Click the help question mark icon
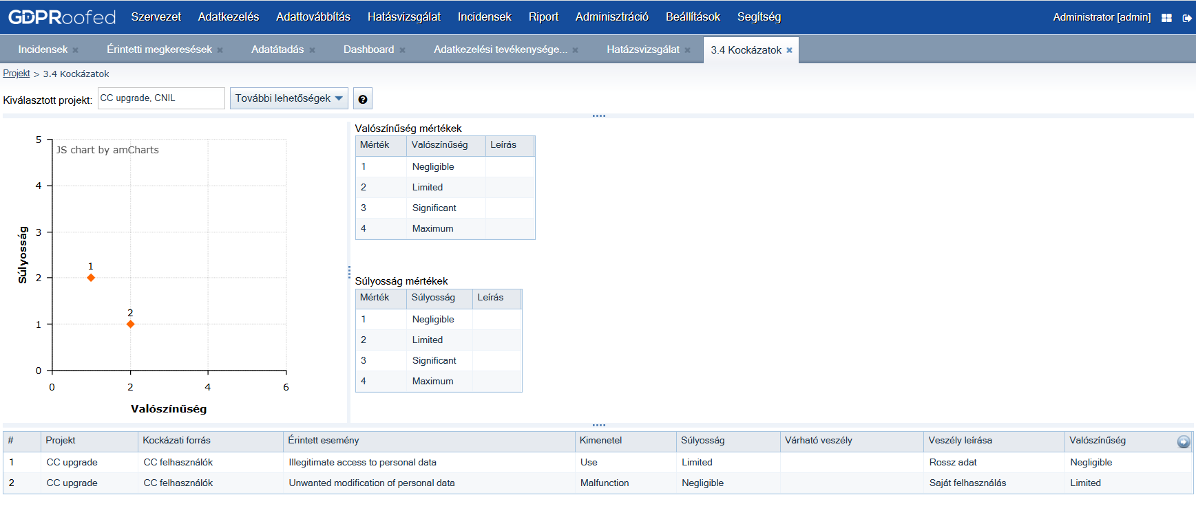The width and height of the screenshot is (1196, 517). point(363,99)
